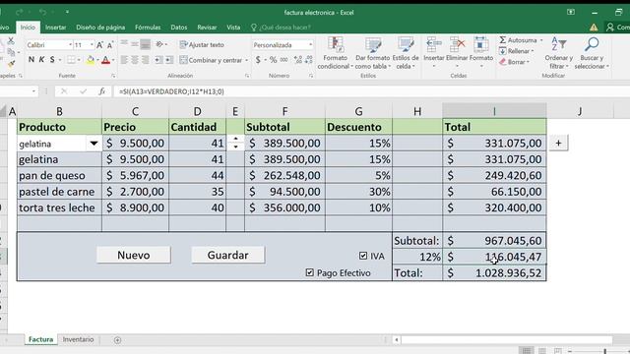Decrease quantity with spinner down arrow

[235, 147]
